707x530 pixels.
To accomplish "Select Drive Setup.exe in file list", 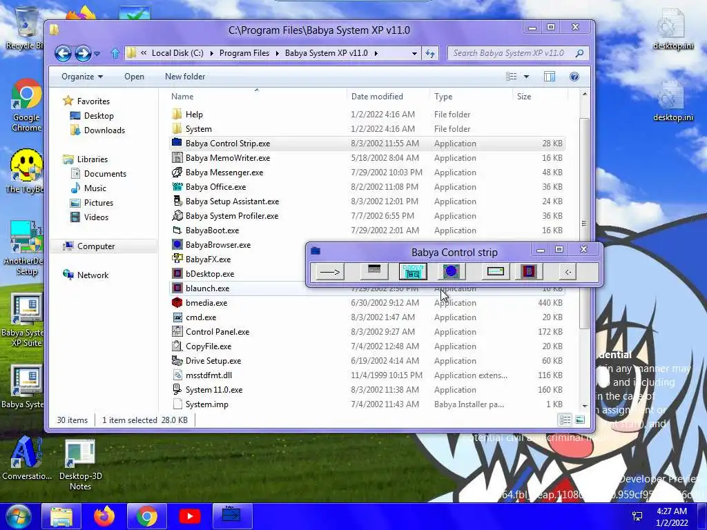I will [x=367, y=360].
